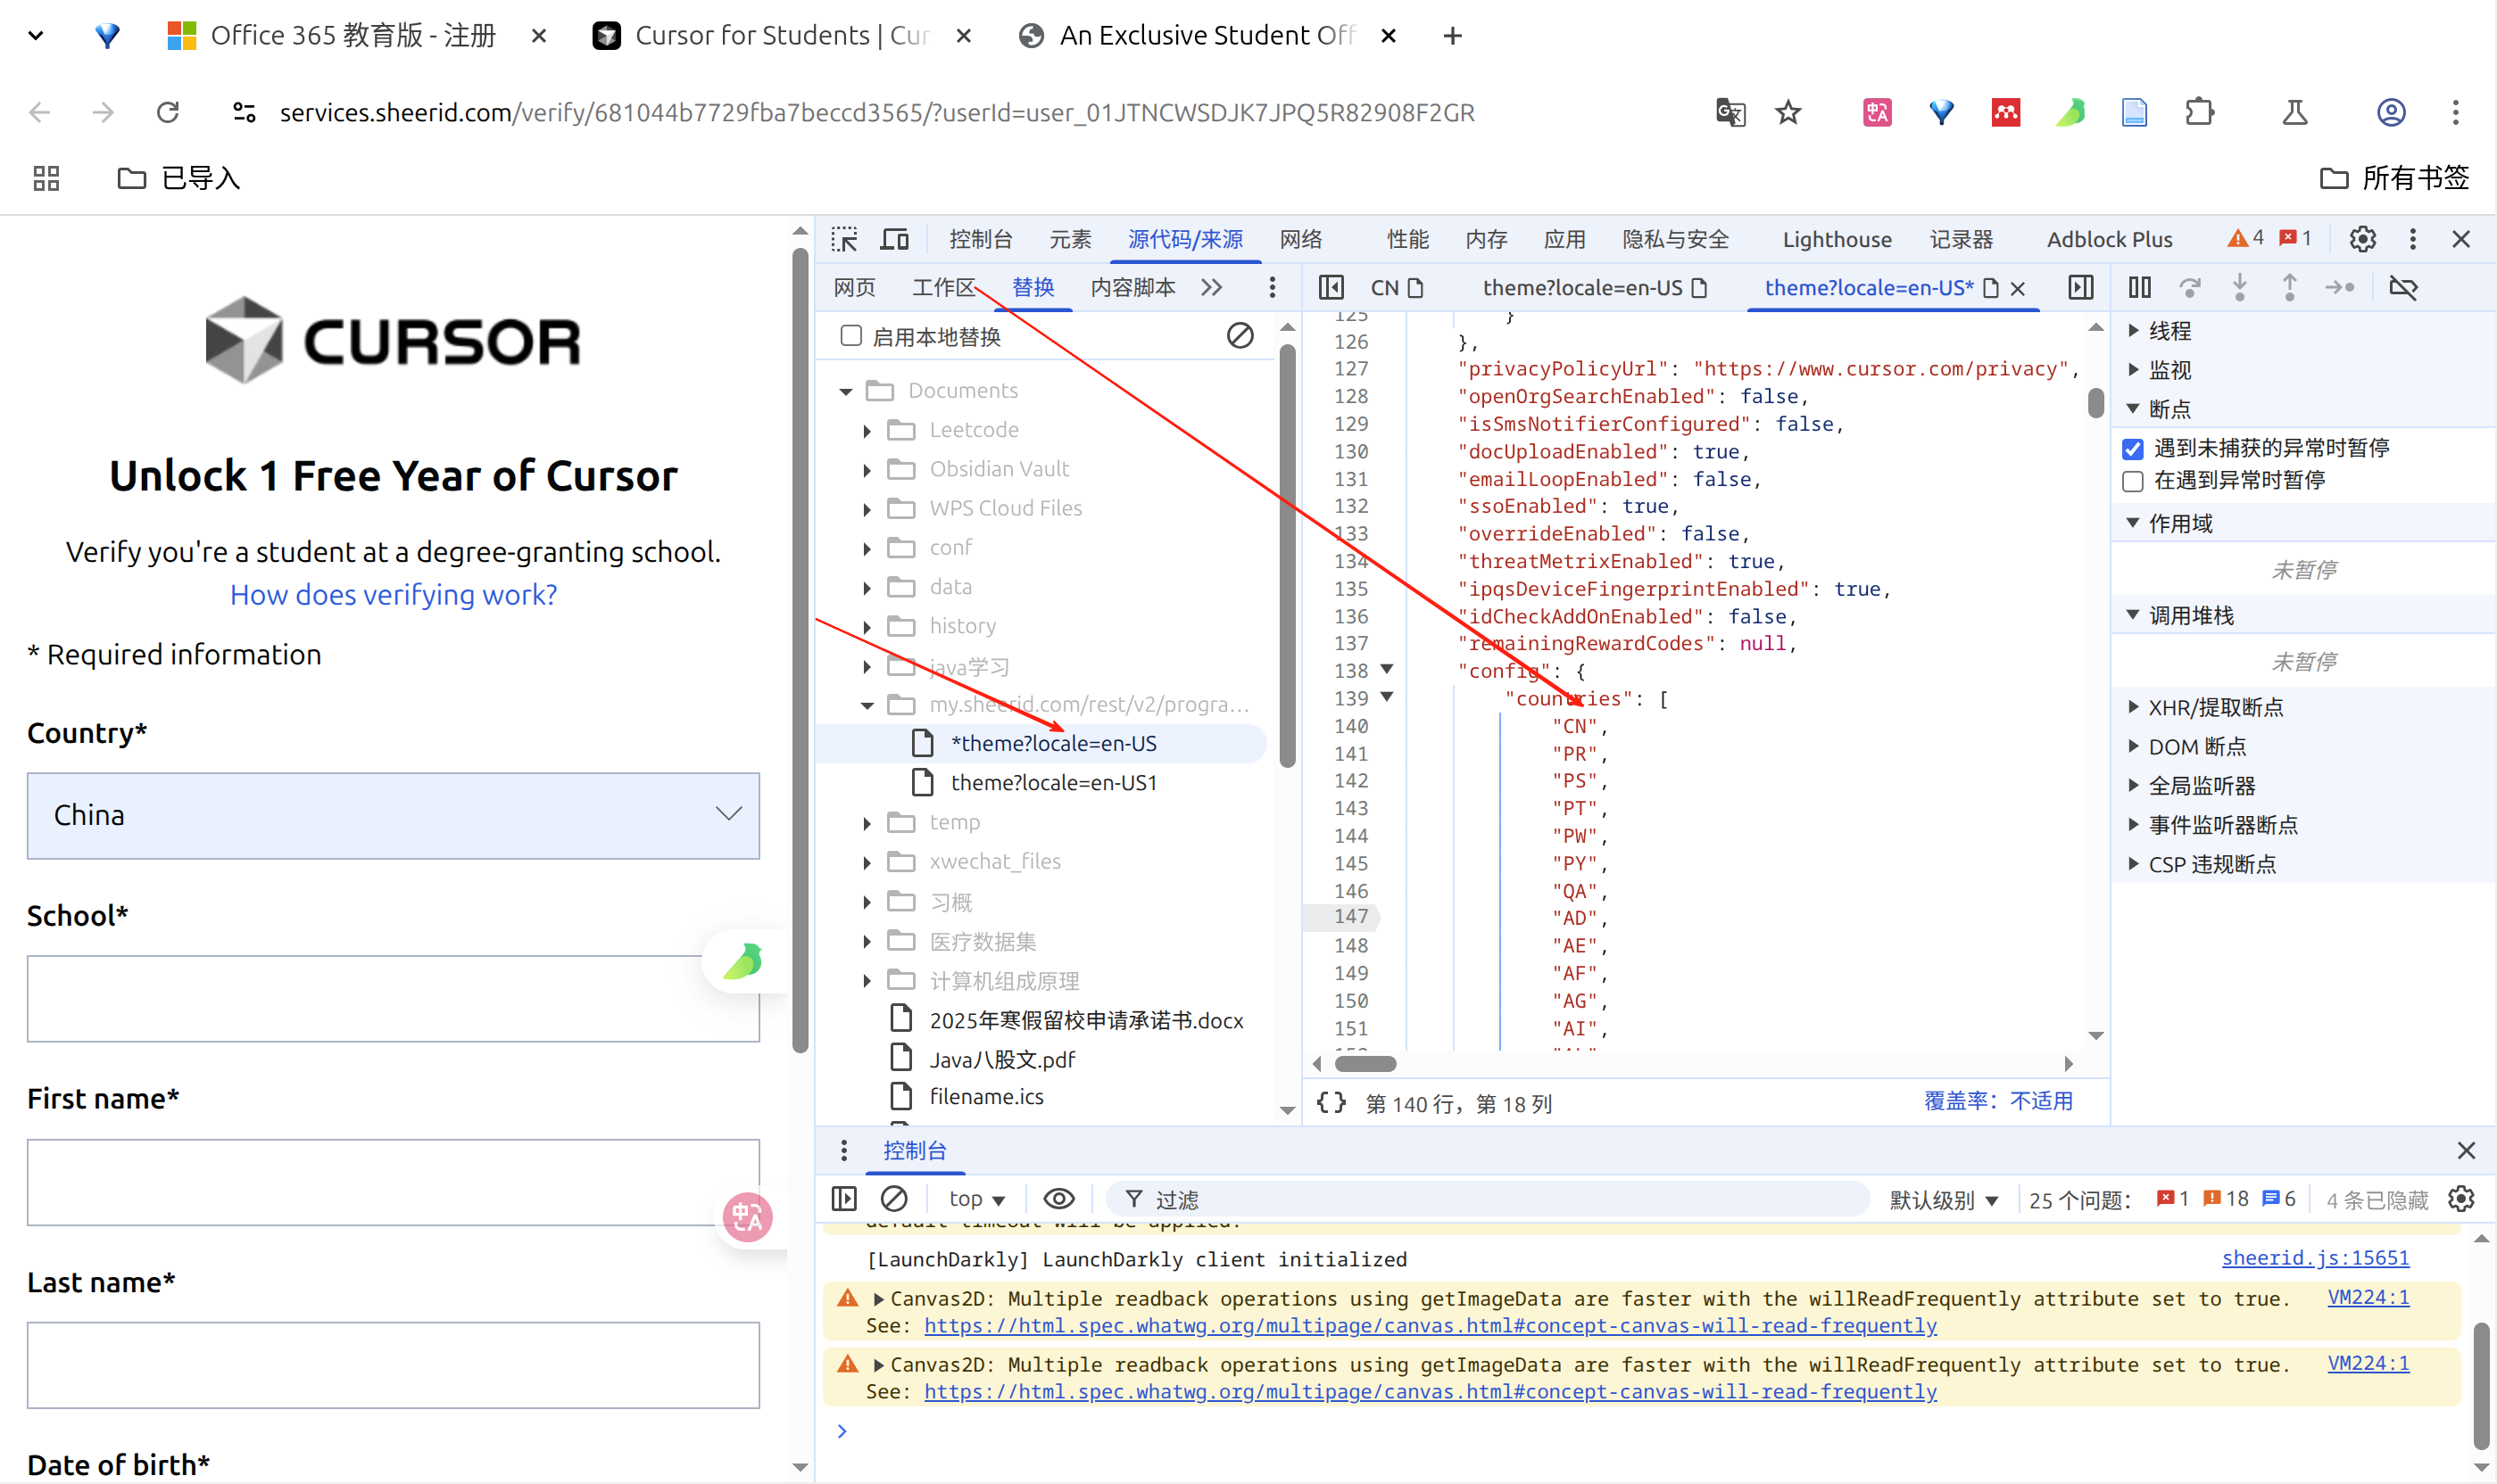Viewport: 2497px width, 1484px height.
Task: Expand the XHR/提取断点 section
Action: click(2134, 707)
